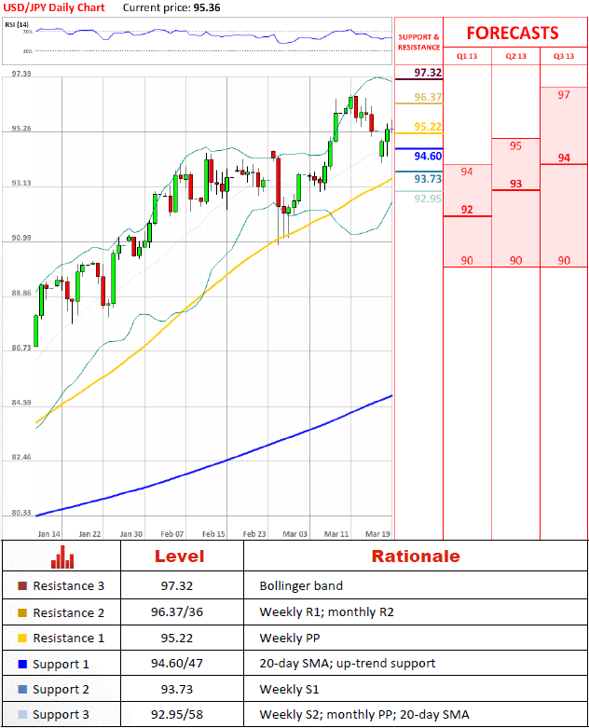Select the Q3 13 forecast column header

[564, 56]
